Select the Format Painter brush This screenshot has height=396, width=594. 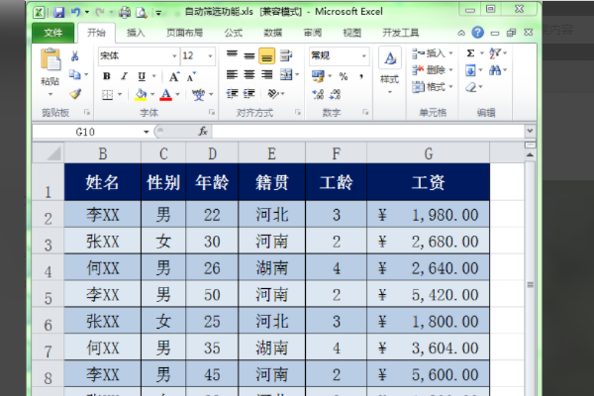click(x=75, y=93)
